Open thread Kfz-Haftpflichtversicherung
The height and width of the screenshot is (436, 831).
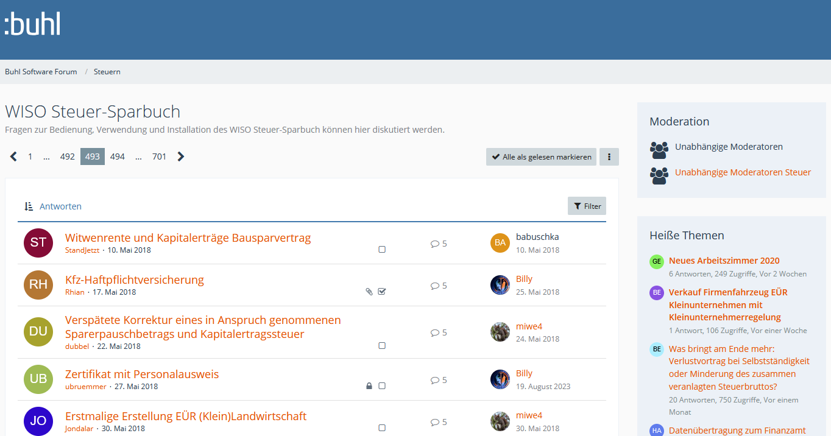pos(135,280)
